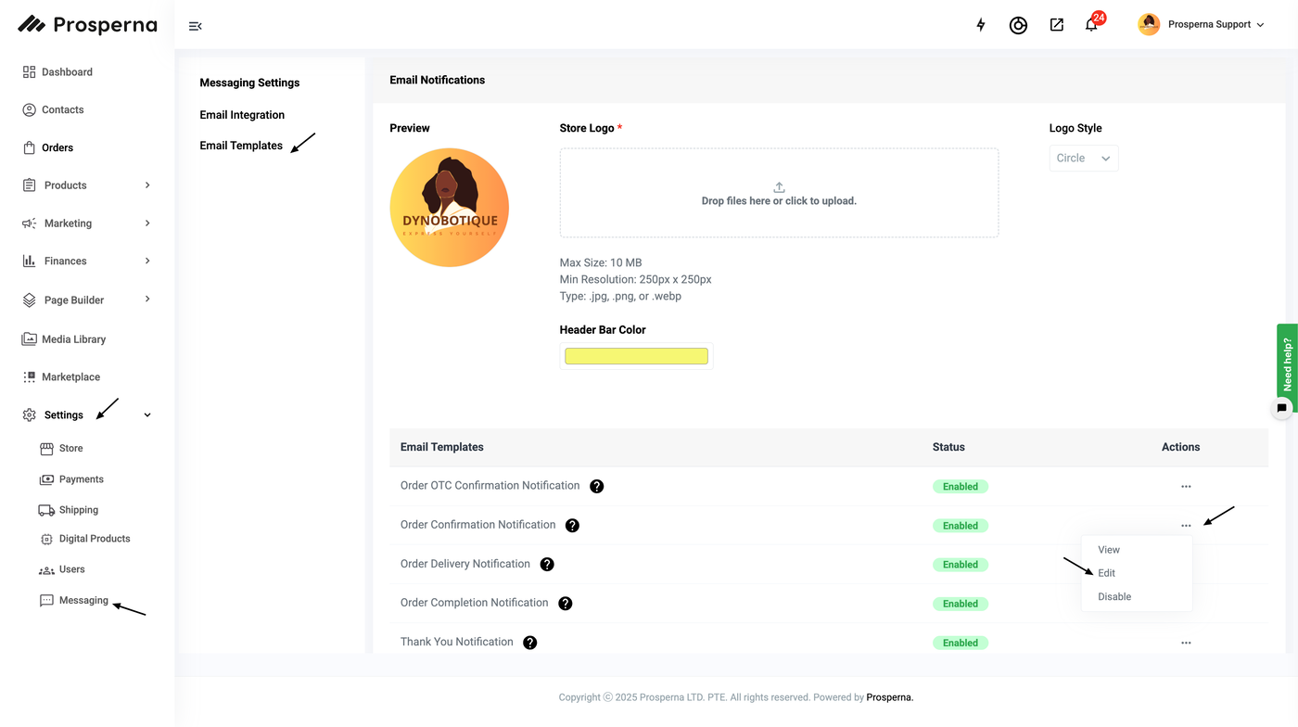Select Edit from the actions menu

tap(1106, 573)
